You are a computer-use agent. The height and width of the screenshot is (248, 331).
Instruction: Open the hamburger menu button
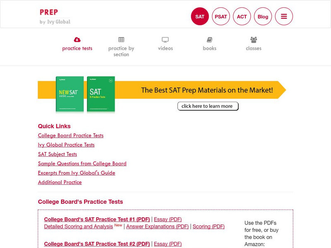pos(284,17)
